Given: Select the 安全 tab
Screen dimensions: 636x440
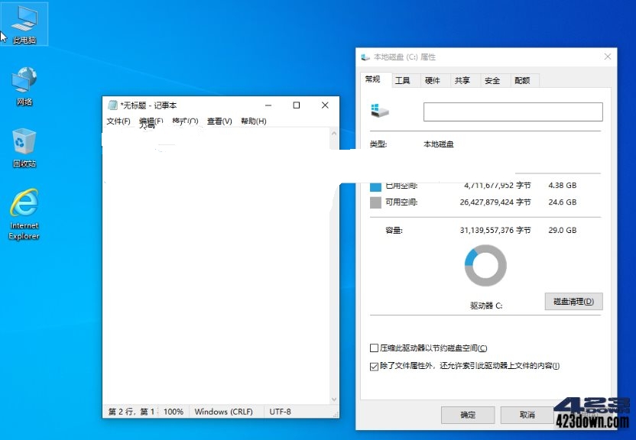Looking at the screenshot, I should [492, 79].
